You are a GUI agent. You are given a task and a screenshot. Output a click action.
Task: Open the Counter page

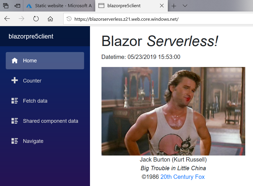coord(45,81)
